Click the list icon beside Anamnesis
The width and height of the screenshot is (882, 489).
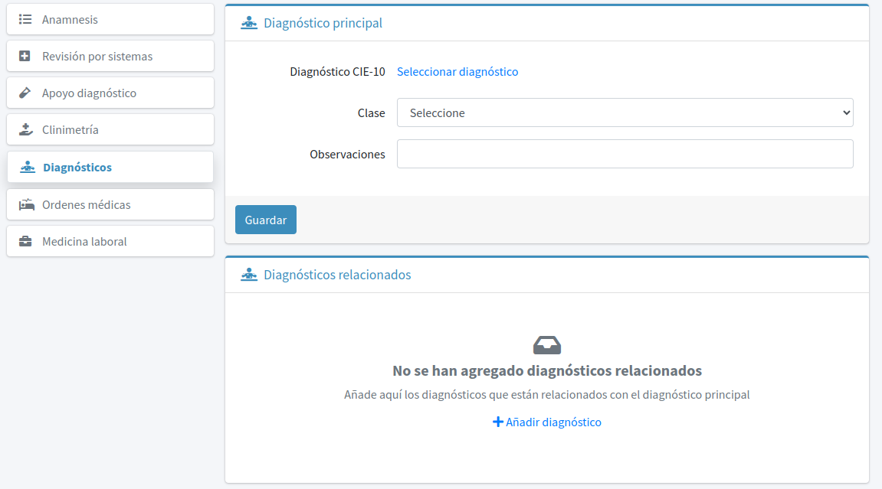coord(25,19)
